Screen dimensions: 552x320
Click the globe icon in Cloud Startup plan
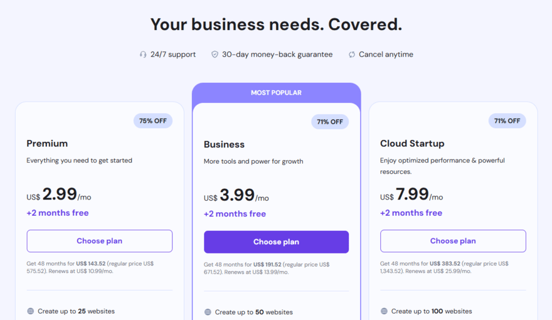[x=384, y=311]
